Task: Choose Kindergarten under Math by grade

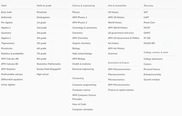Action: click(43, 17)
